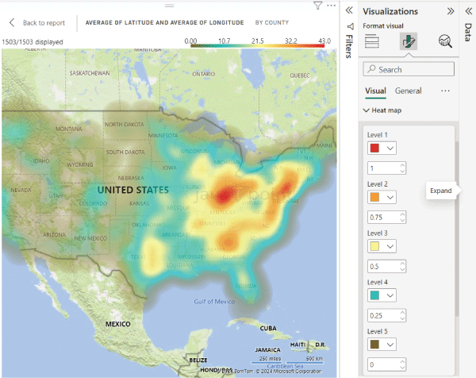
Task: Open Level 5 color dropdown arrow
Action: 390,345
